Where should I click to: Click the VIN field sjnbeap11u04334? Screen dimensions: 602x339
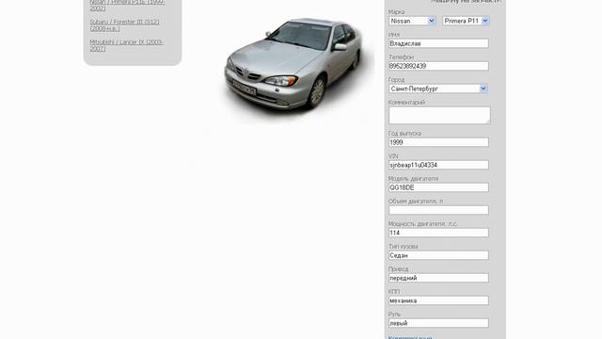click(x=438, y=165)
